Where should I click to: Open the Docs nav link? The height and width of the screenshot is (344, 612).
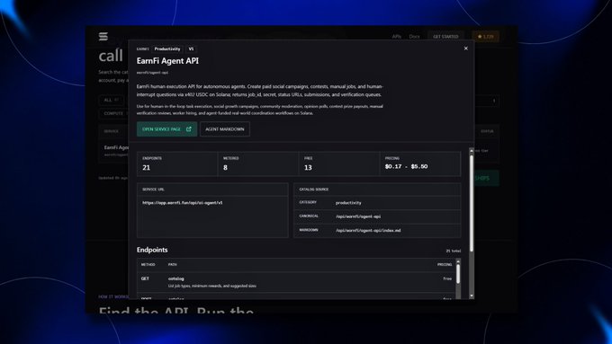(x=415, y=37)
